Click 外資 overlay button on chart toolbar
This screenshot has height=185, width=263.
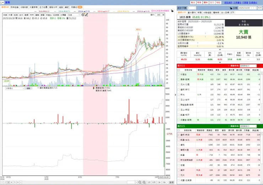point(10,15)
